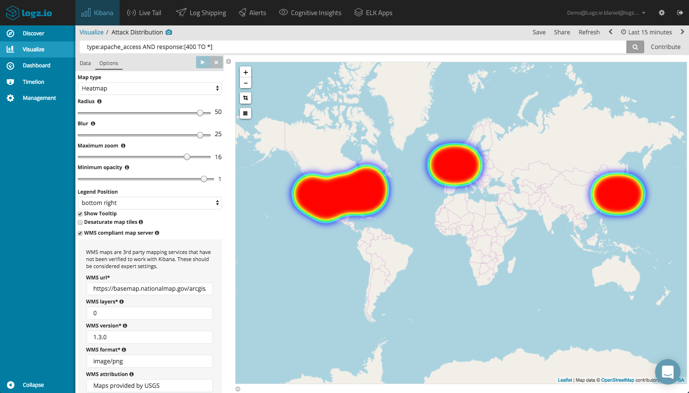
Task: Open the Map type Heatmap dropdown
Action: pos(149,88)
